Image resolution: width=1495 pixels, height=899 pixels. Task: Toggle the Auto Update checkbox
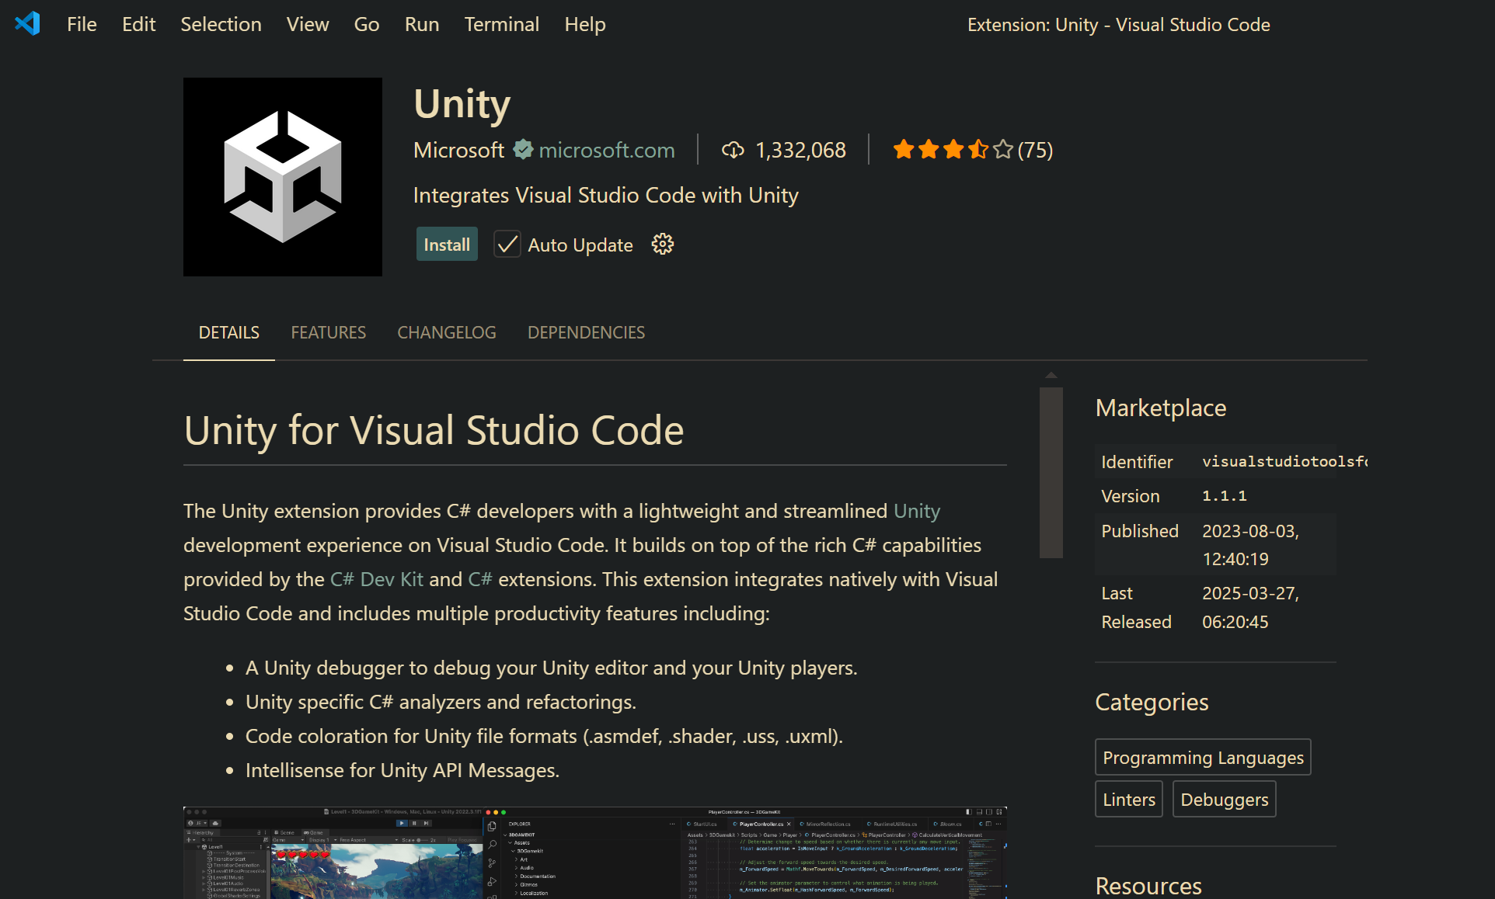click(507, 245)
